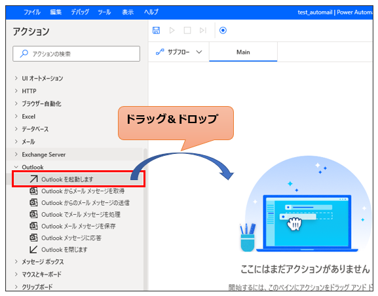This screenshot has height=296, width=378.
Task: Select Outlook からのメール メッセージの送信 action
Action: pos(79,203)
